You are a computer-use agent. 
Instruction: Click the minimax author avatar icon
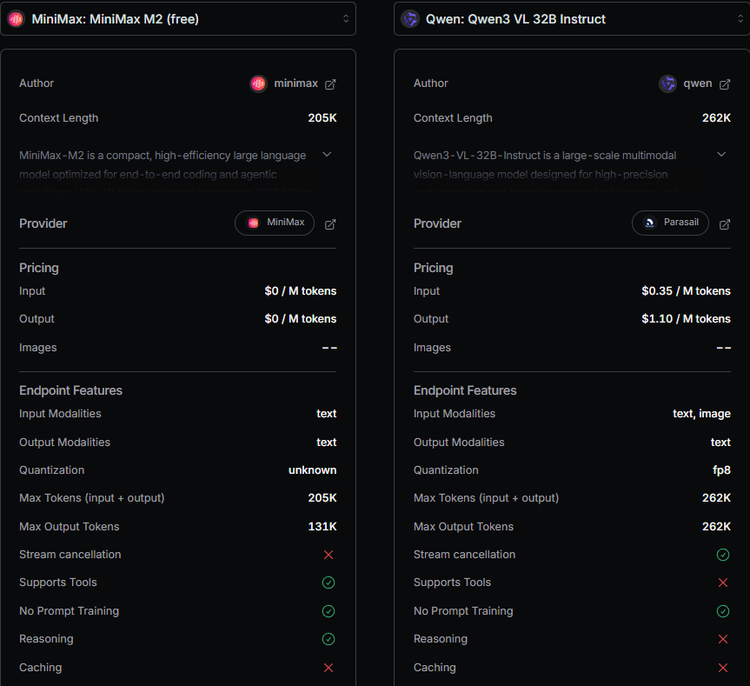pyautogui.click(x=258, y=84)
